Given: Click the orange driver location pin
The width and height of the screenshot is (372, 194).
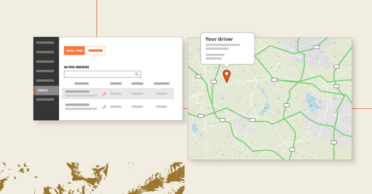Looking at the screenshot, I should pyautogui.click(x=227, y=76).
